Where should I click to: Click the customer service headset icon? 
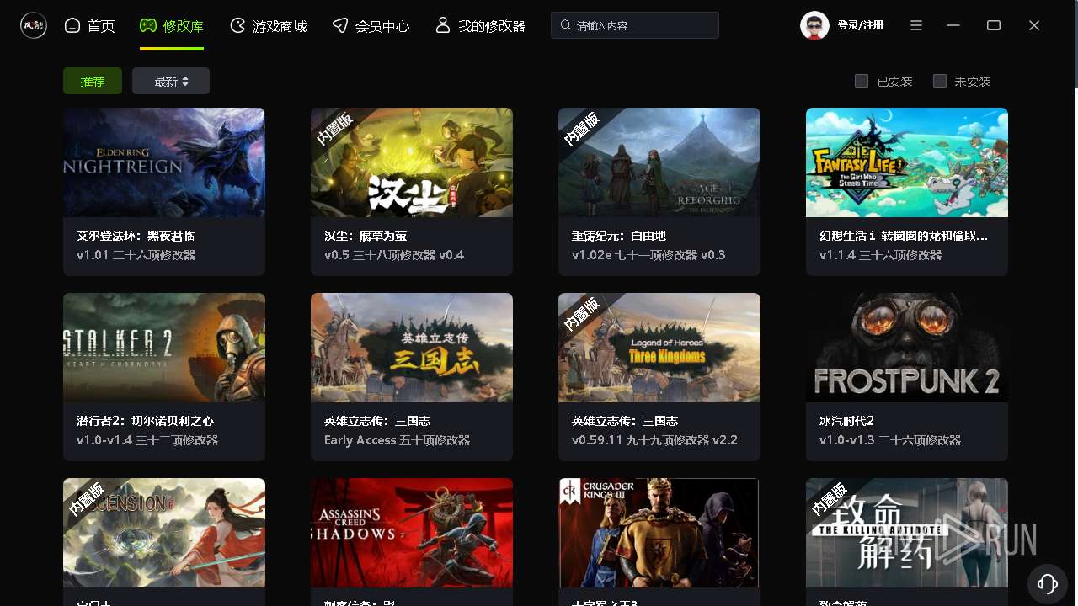pyautogui.click(x=1048, y=582)
